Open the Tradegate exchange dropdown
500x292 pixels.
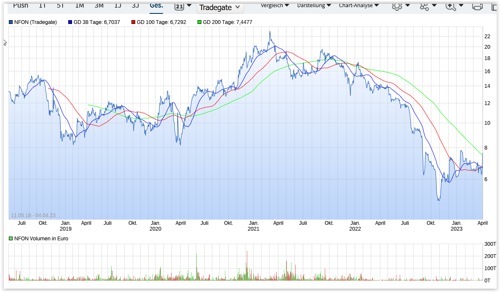click(220, 7)
